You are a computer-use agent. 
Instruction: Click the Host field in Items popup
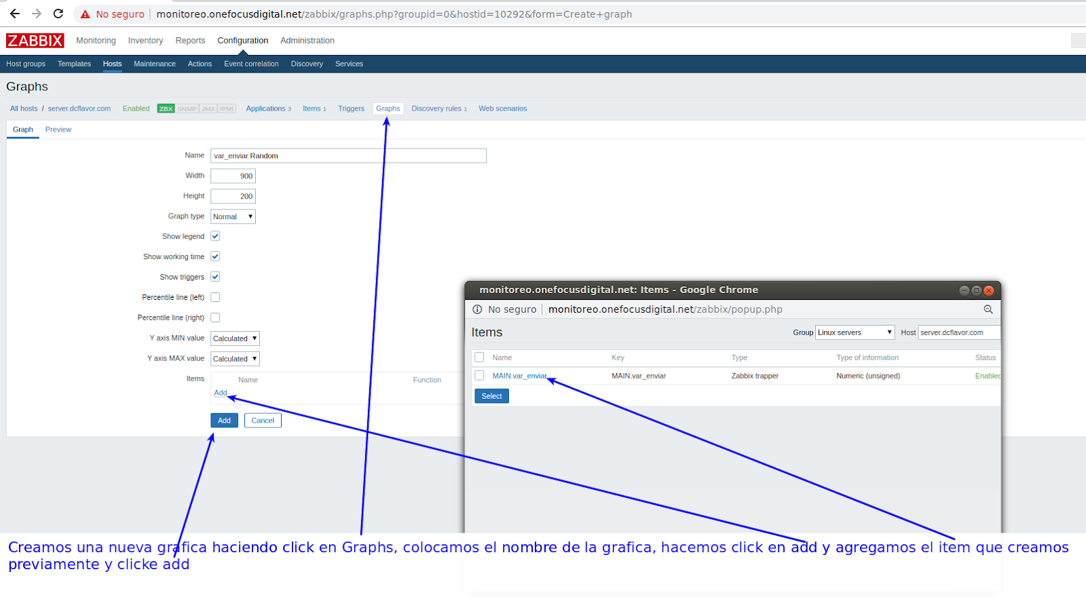[959, 332]
